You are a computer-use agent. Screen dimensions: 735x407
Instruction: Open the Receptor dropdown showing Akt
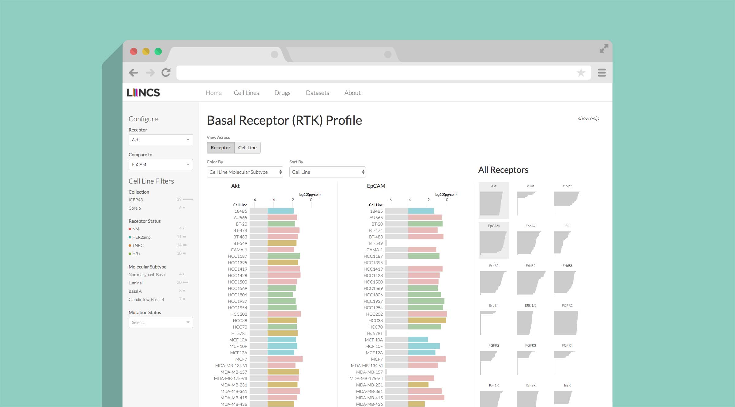click(160, 140)
